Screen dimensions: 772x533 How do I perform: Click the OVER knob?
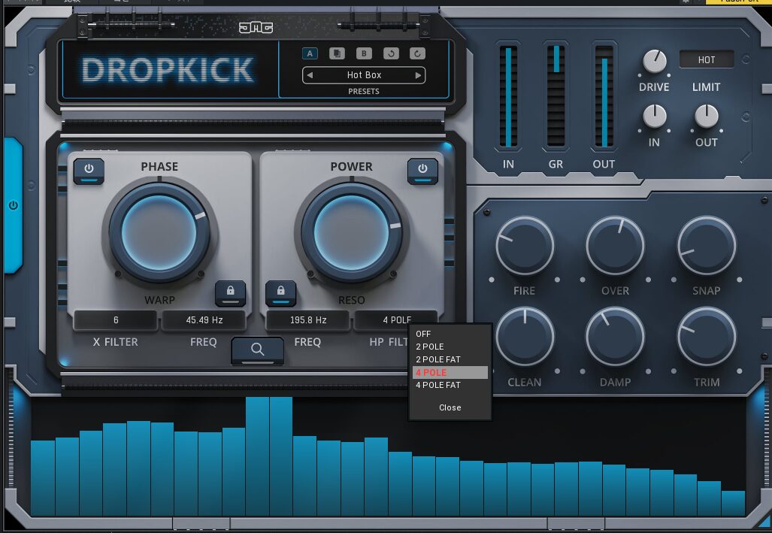[x=615, y=245]
